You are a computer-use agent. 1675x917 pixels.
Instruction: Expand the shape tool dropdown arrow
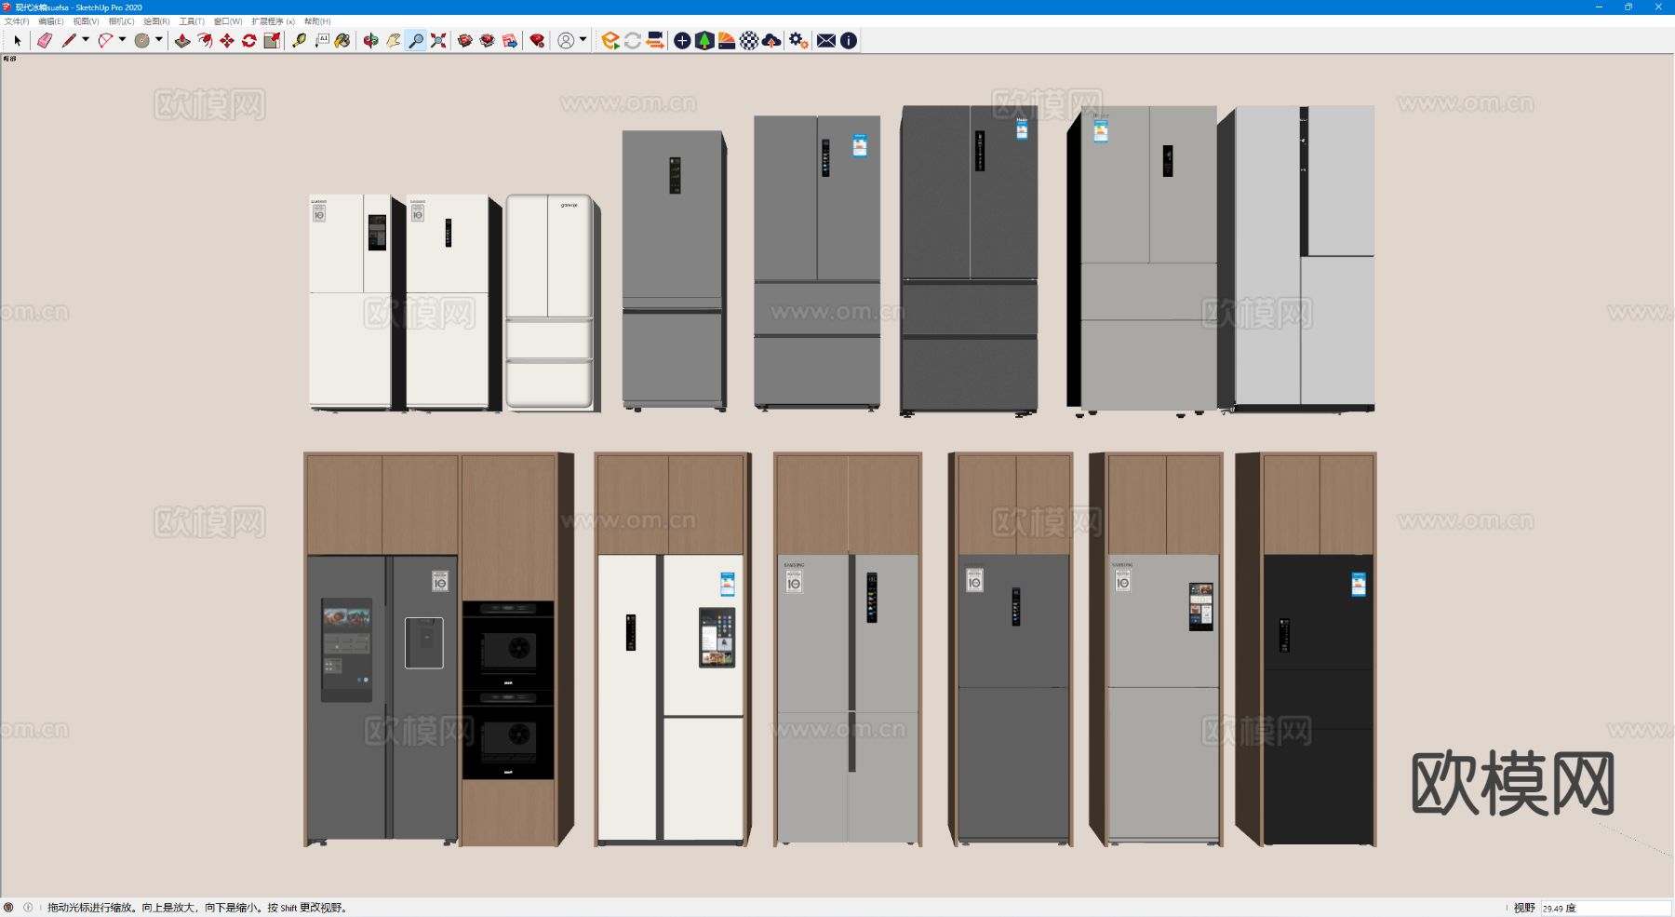pos(158,40)
